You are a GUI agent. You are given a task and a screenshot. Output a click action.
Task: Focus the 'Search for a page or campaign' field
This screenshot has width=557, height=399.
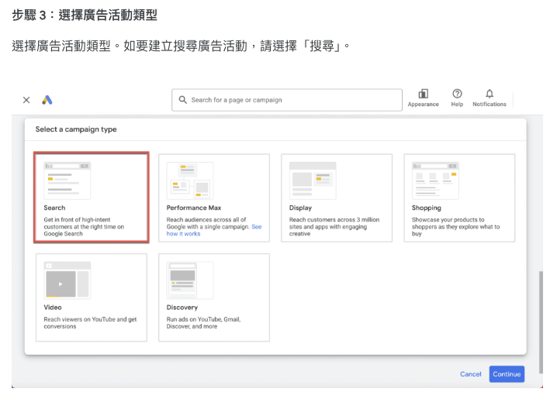point(287,100)
